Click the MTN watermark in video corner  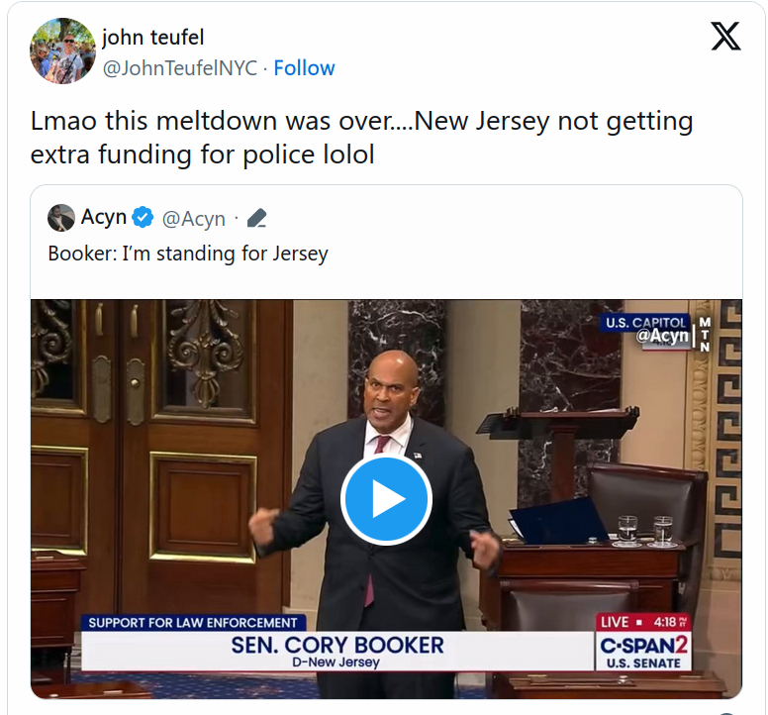(705, 335)
